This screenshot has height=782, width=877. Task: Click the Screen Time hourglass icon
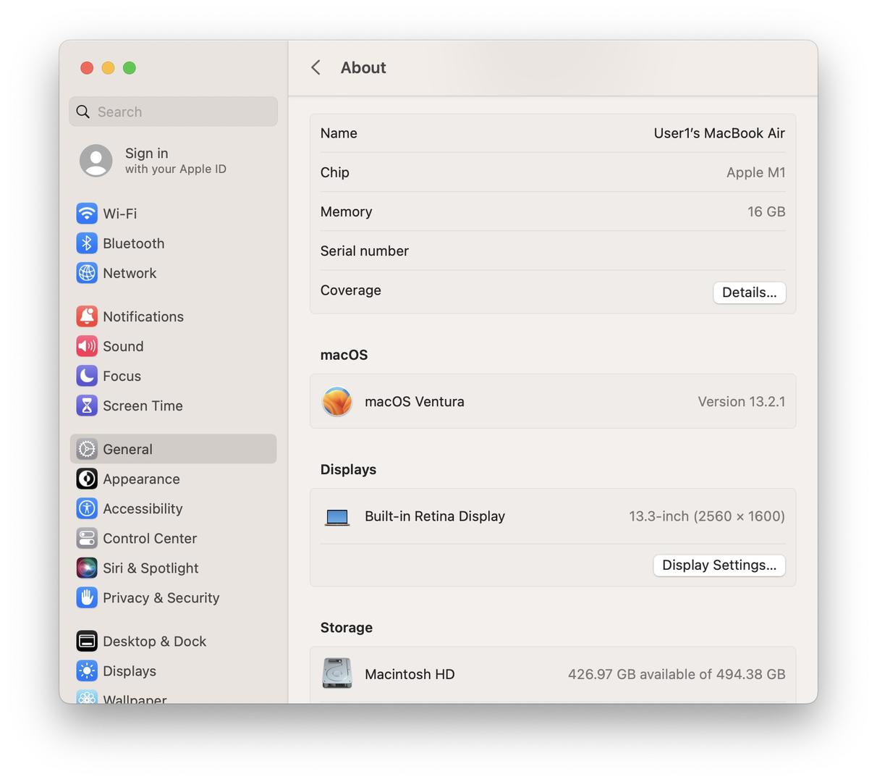(87, 405)
